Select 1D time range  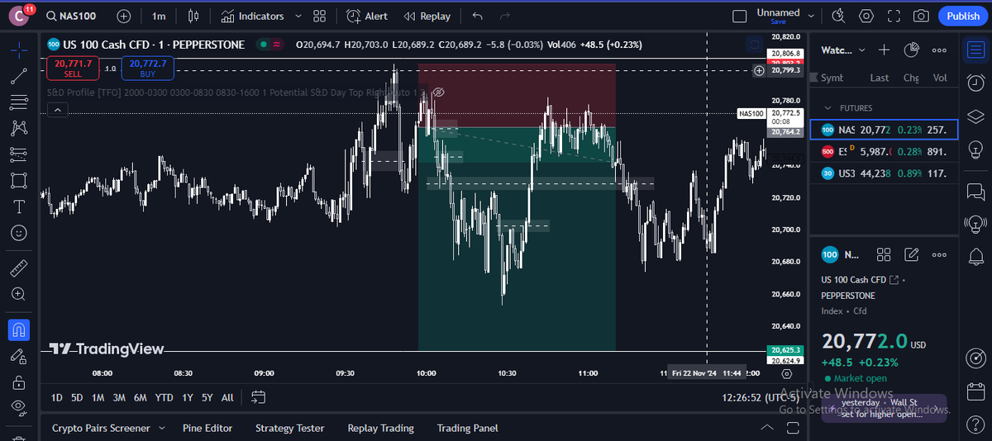(57, 397)
